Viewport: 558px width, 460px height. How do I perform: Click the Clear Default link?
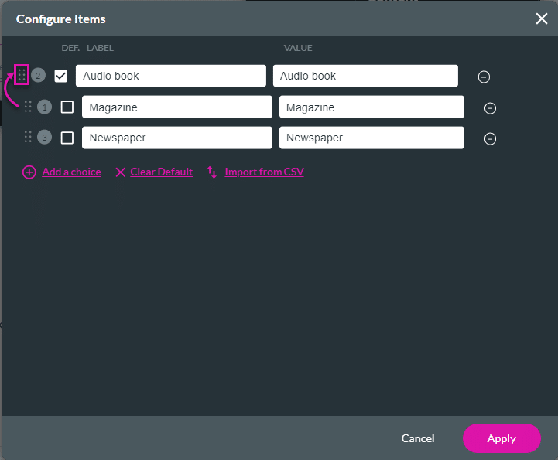[161, 172]
